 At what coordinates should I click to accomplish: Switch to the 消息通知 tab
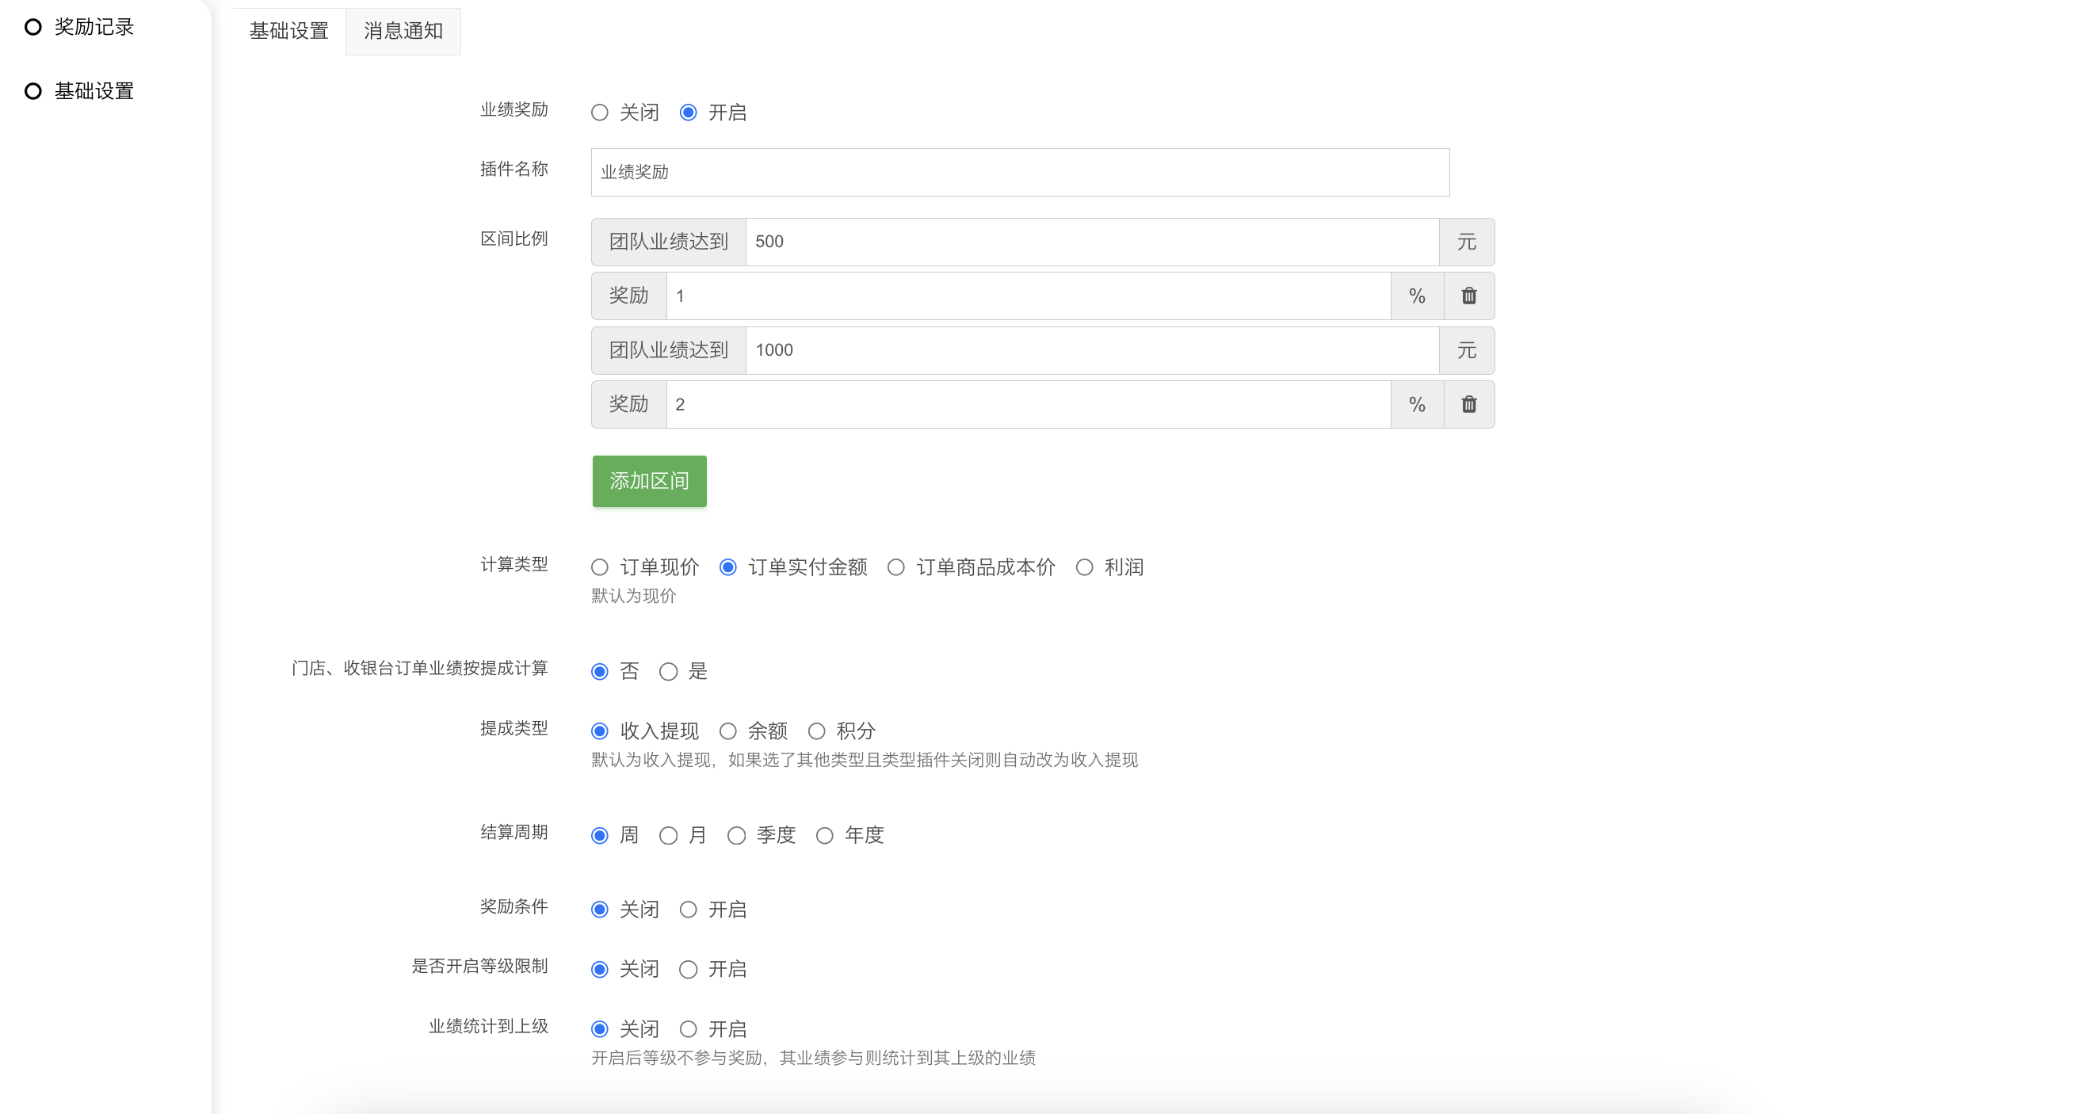pyautogui.click(x=403, y=32)
